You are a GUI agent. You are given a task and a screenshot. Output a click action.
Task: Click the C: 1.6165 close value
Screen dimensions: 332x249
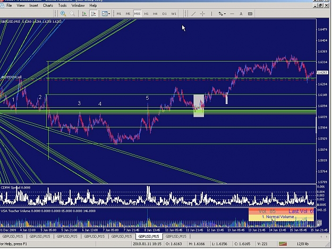tap(242, 244)
